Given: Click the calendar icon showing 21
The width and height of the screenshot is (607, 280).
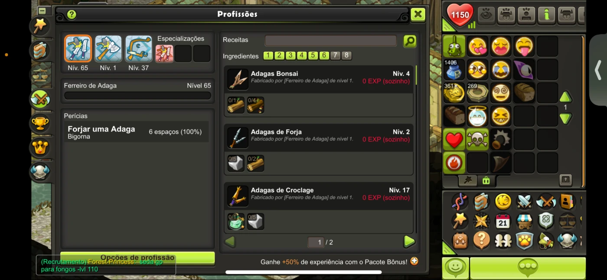Looking at the screenshot, I should pyautogui.click(x=503, y=221).
